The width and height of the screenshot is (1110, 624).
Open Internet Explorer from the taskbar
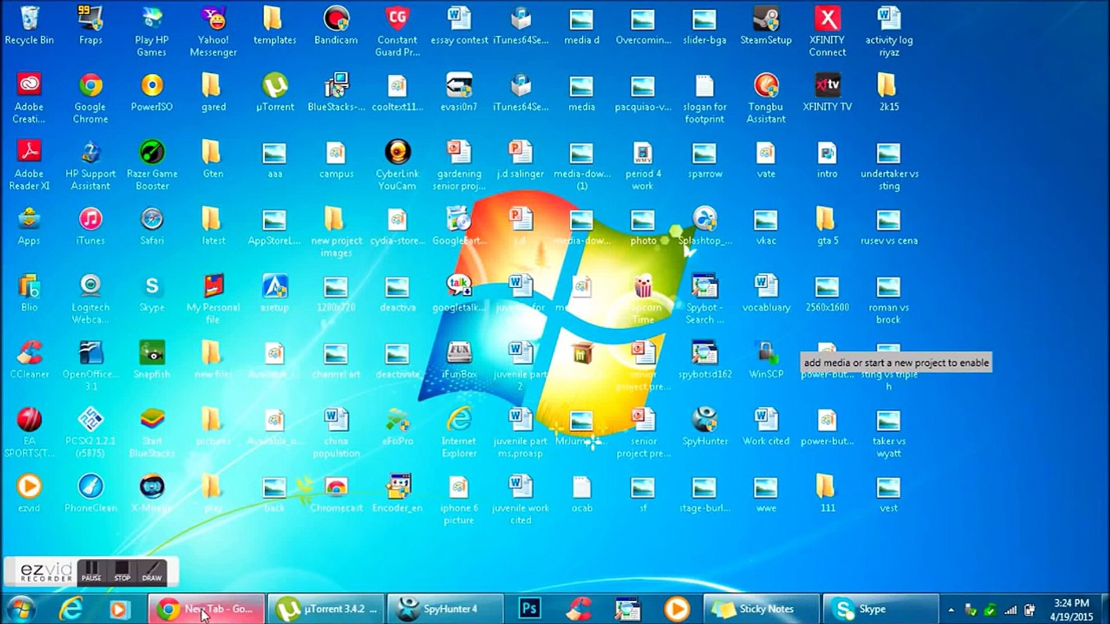click(72, 609)
